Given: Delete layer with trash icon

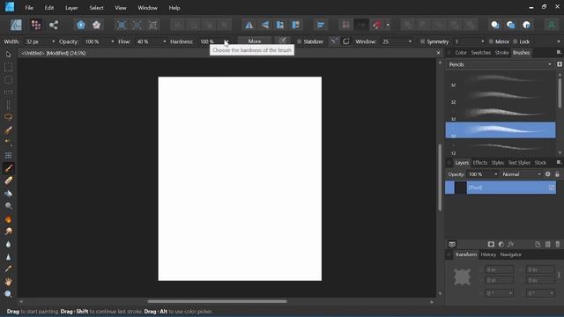Looking at the screenshot, I should pos(558,244).
